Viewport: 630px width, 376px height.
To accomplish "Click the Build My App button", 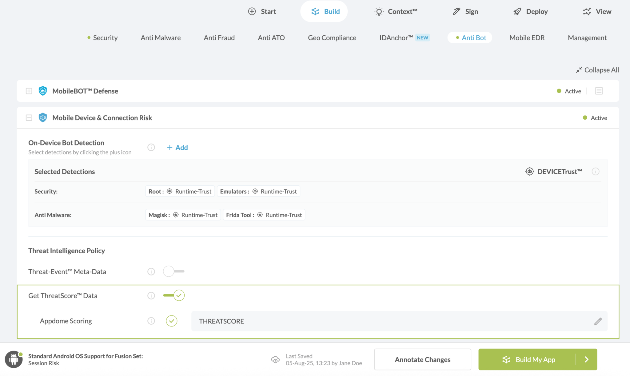I will pos(535,359).
